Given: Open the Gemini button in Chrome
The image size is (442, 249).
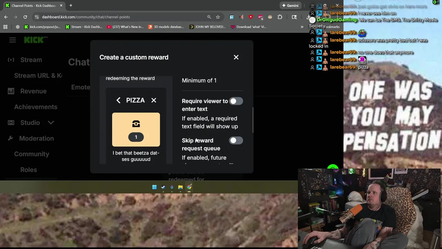Looking at the screenshot, I should (x=290, y=6).
